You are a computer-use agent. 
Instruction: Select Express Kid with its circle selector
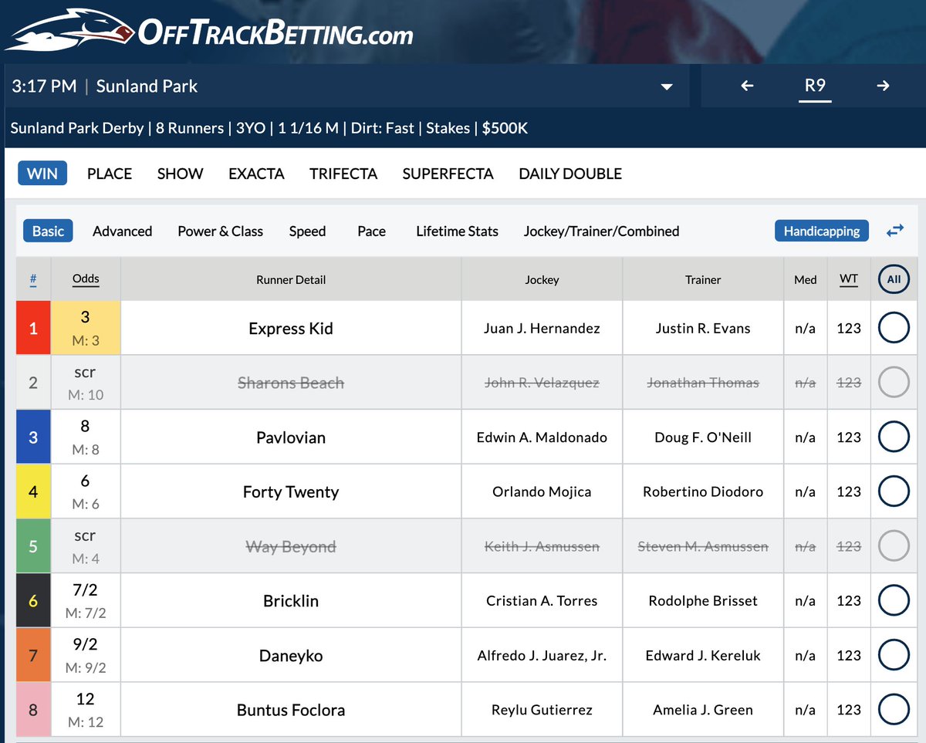[894, 327]
